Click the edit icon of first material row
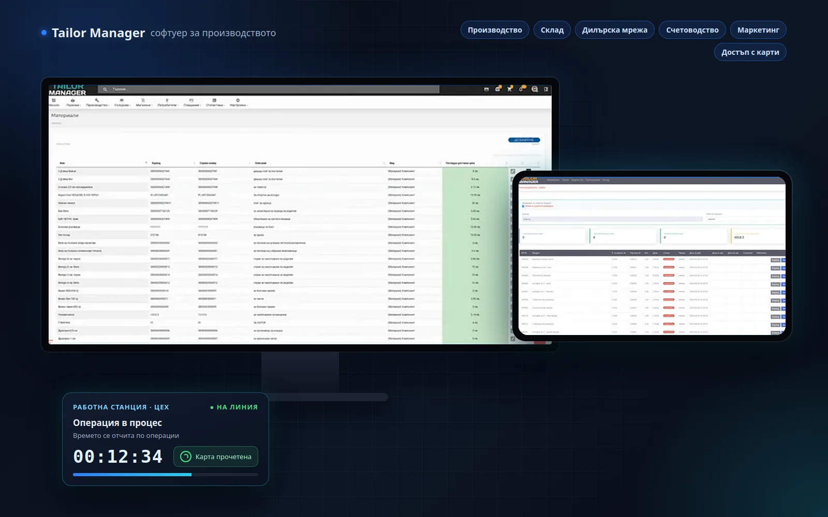The height and width of the screenshot is (517, 828). pos(513,171)
